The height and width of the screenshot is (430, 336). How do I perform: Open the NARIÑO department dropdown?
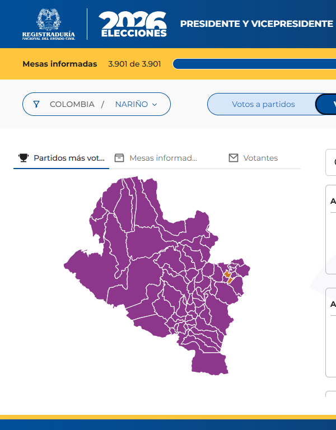click(136, 104)
